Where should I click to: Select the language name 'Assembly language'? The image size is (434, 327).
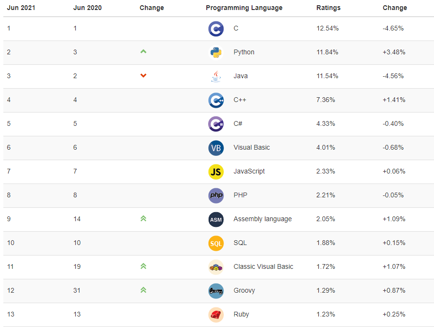coord(262,219)
